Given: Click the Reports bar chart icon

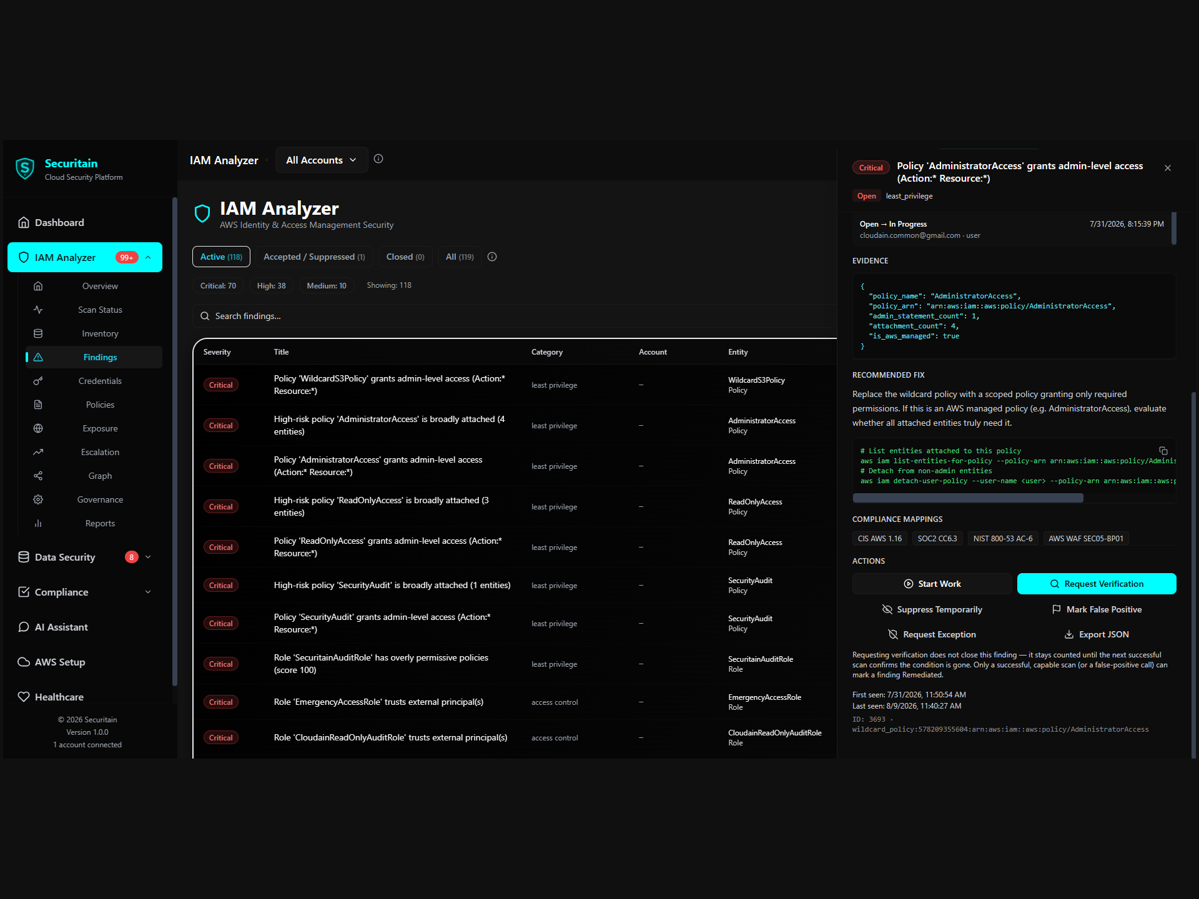Looking at the screenshot, I should click(38, 524).
